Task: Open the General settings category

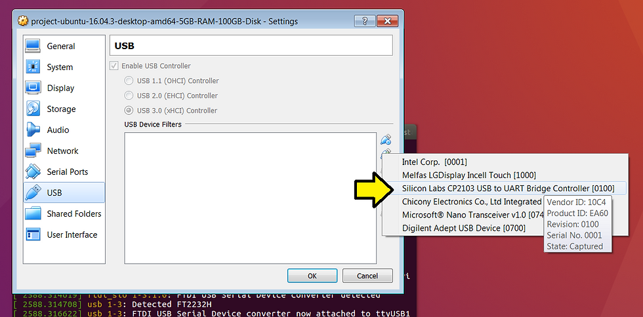Action: pyautogui.click(x=64, y=47)
